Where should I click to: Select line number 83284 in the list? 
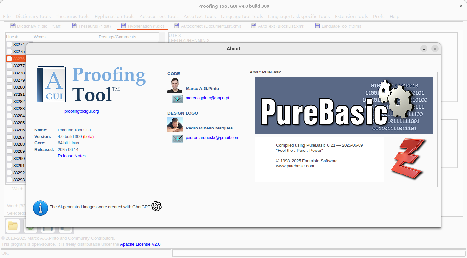[19, 116]
